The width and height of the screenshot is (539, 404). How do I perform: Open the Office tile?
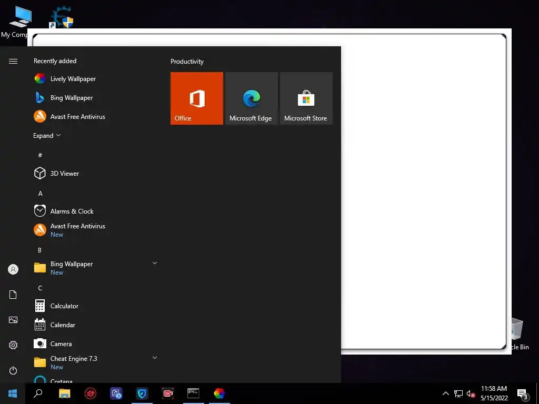pos(197,98)
